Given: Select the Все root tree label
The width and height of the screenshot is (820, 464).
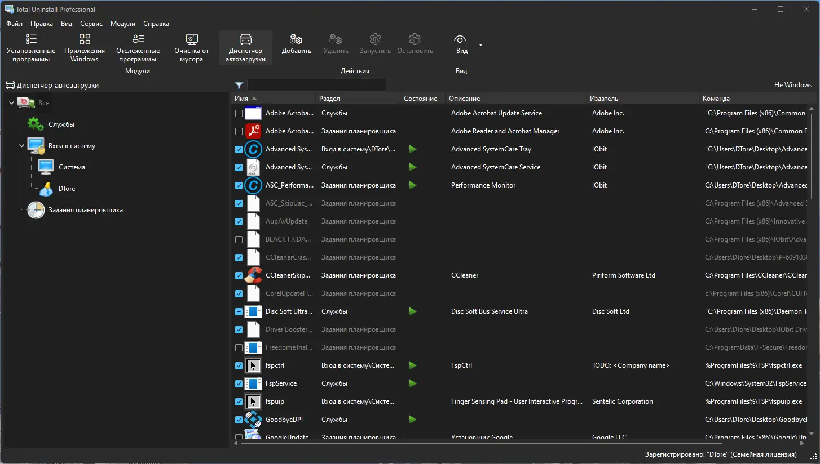Looking at the screenshot, I should click(43, 103).
